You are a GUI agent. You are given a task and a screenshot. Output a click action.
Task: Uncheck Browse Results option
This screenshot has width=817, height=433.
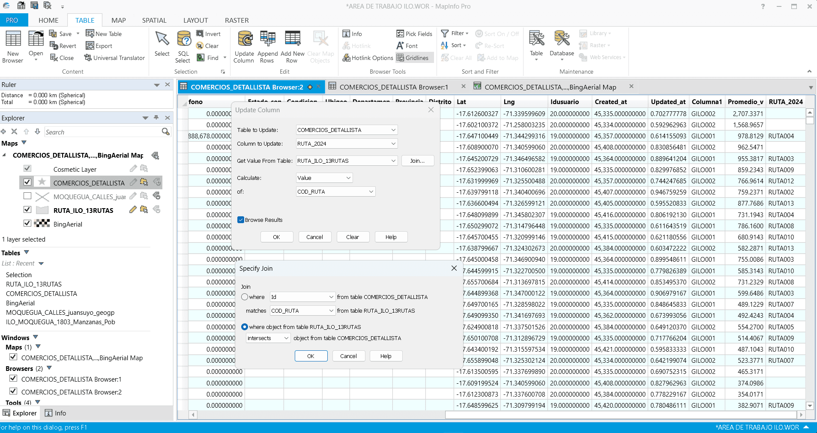pos(241,220)
